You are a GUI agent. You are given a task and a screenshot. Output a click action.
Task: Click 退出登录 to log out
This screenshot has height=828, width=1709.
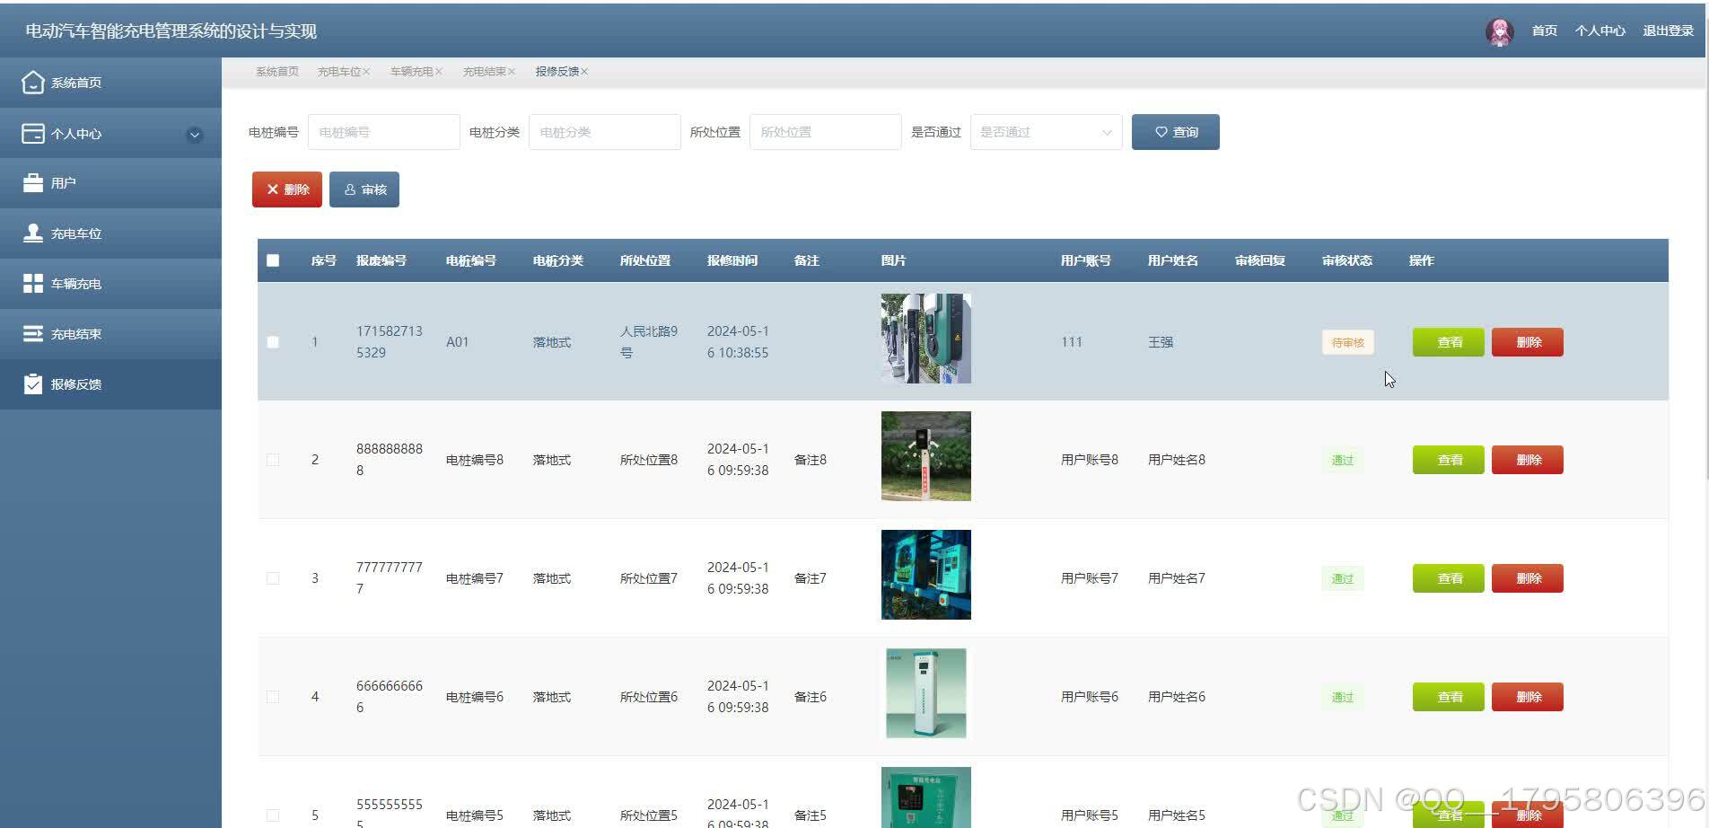[x=1668, y=31]
